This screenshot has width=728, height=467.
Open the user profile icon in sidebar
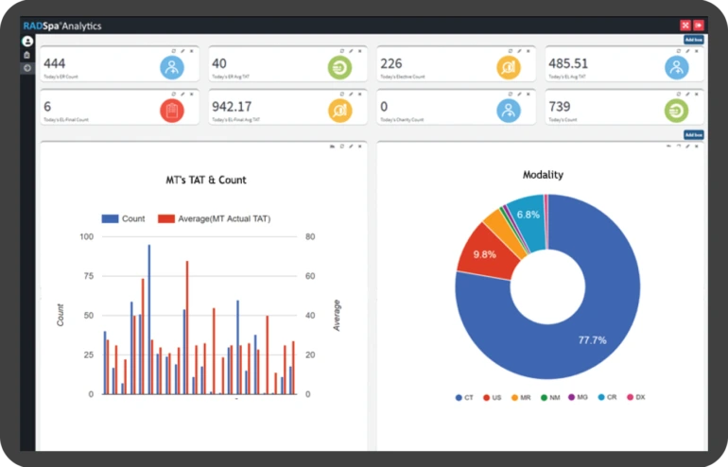click(x=27, y=42)
